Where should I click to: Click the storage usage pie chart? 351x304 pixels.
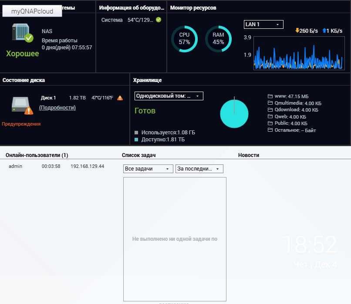coord(234,113)
